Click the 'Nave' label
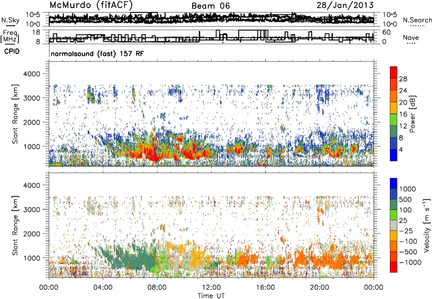Viewport: 432px width, 299px height. (x=411, y=38)
